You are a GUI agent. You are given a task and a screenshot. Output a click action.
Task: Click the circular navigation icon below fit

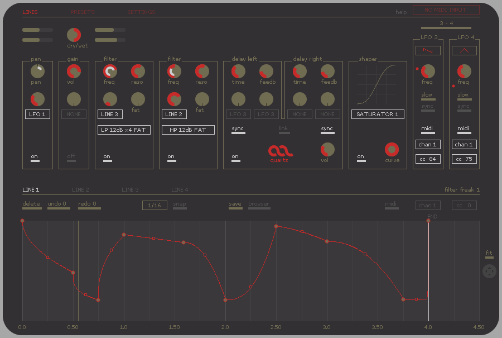coord(489,272)
